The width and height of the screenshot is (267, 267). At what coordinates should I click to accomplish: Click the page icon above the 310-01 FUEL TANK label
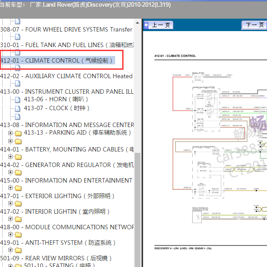[18, 37]
